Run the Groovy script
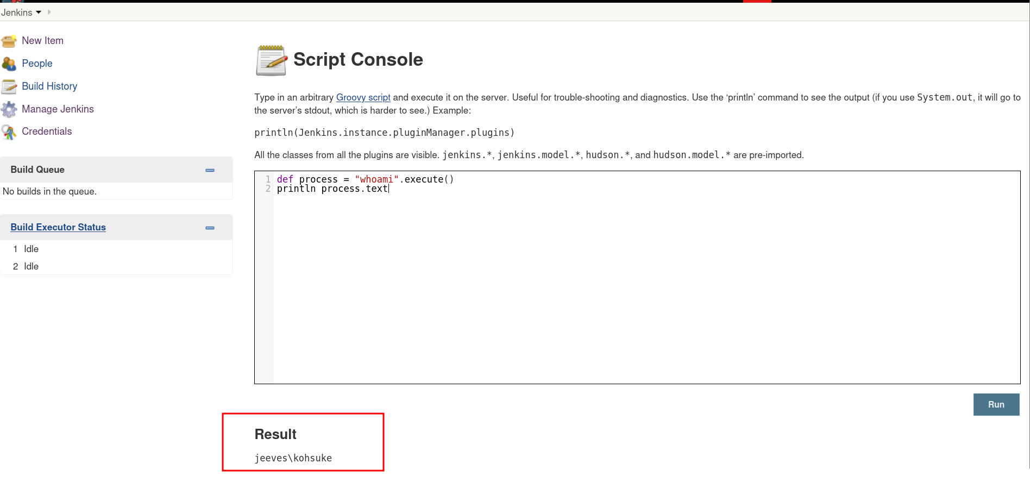The image size is (1030, 488). (x=996, y=404)
